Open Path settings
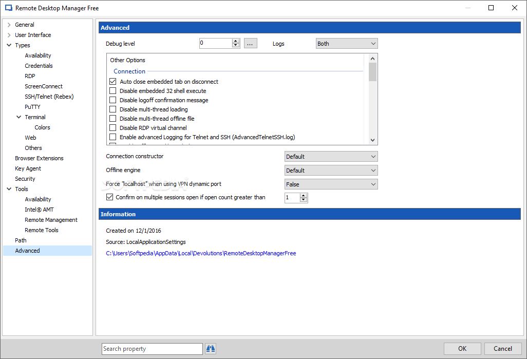Screen dimensions: 527x359 [21, 240]
